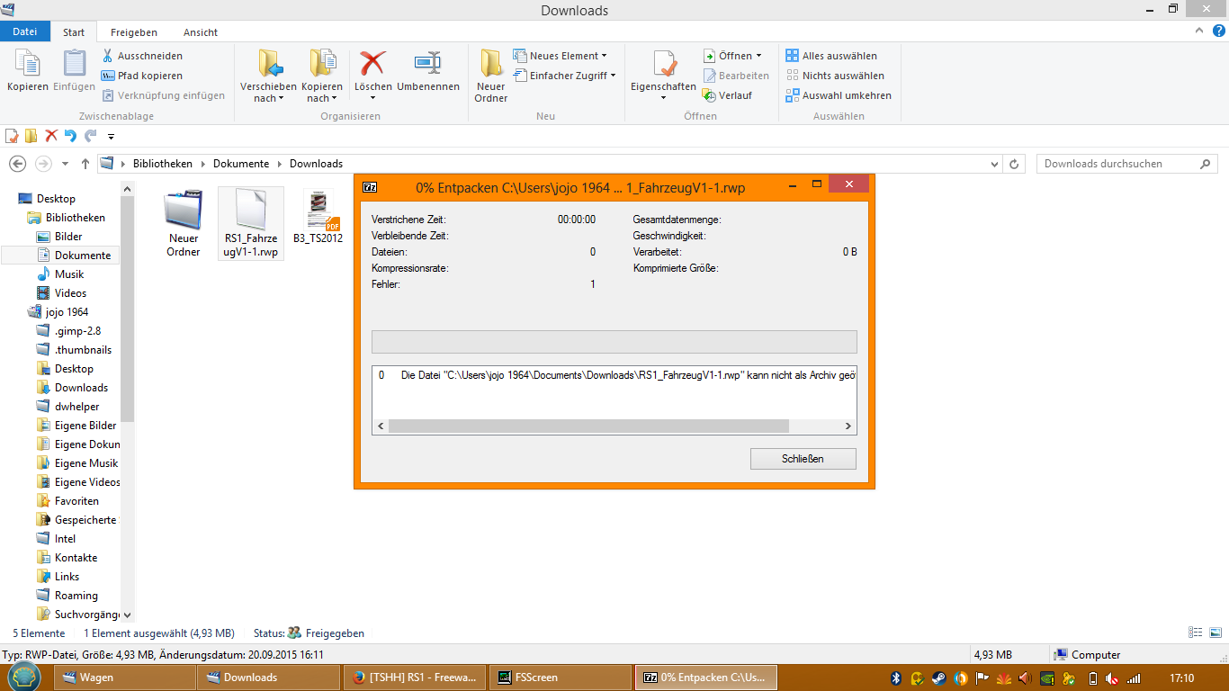The image size is (1229, 691).
Task: Switch to the Firefox TSHH RS1 taskbar button
Action: coord(417,678)
